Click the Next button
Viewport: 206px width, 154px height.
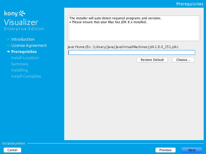point(192,150)
